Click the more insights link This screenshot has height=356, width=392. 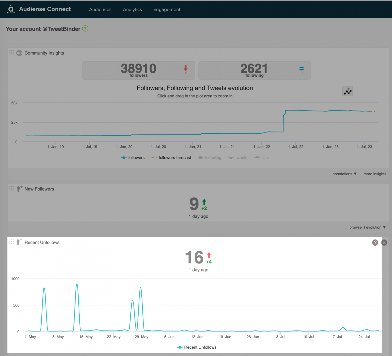pyautogui.click(x=375, y=174)
